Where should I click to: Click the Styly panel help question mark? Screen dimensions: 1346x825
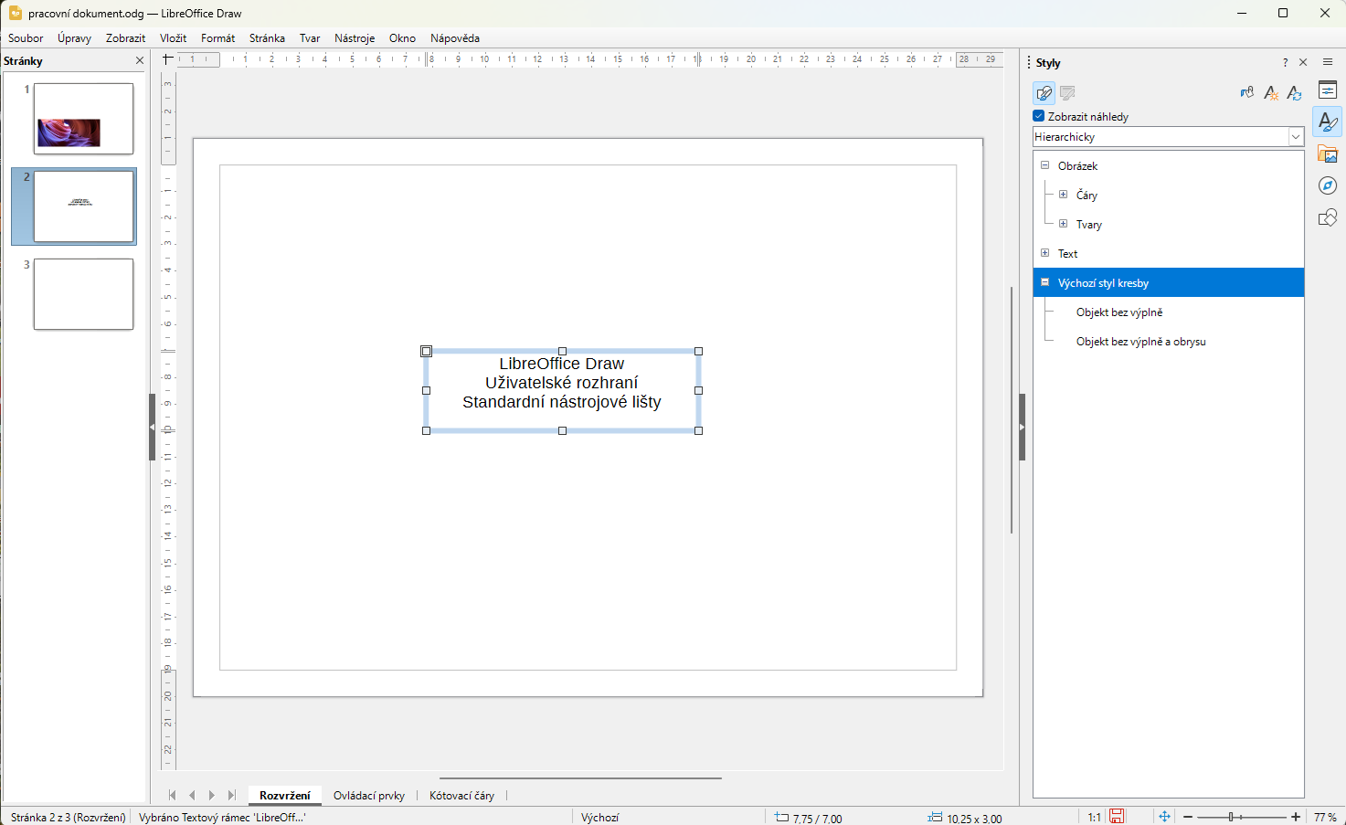pyautogui.click(x=1285, y=63)
